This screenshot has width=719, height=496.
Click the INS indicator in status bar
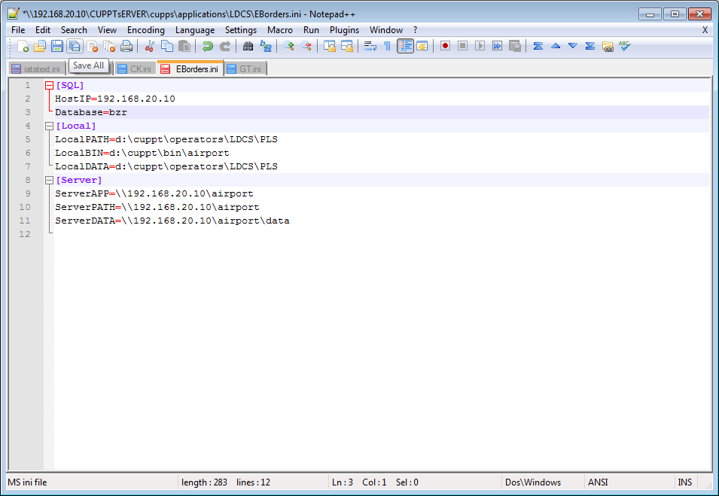(x=684, y=482)
